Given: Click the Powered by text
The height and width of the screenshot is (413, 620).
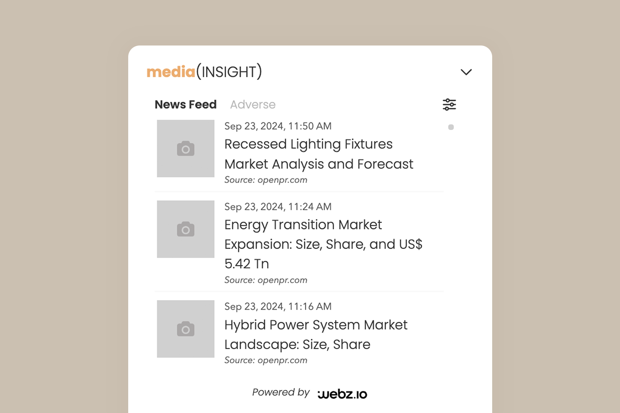Looking at the screenshot, I should click(x=281, y=392).
